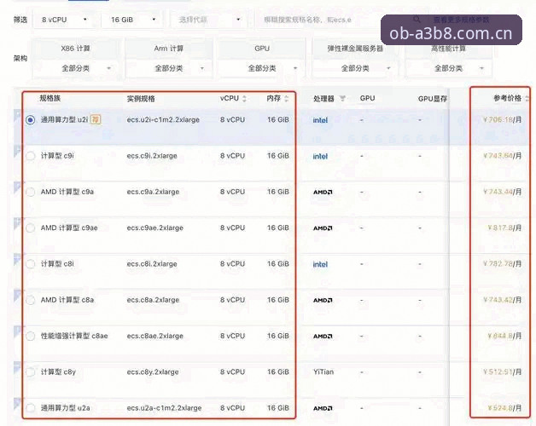Open 全部分类 dropdown under X86 计算

[x=77, y=68]
